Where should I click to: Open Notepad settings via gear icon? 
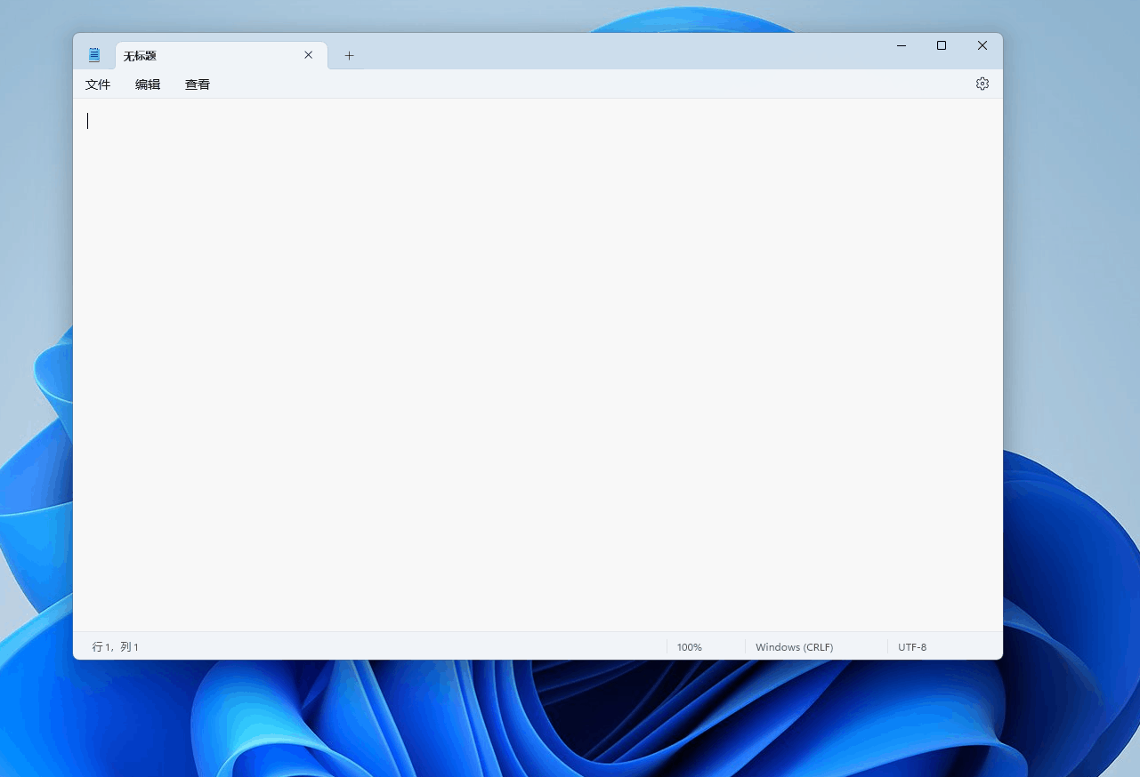click(982, 84)
